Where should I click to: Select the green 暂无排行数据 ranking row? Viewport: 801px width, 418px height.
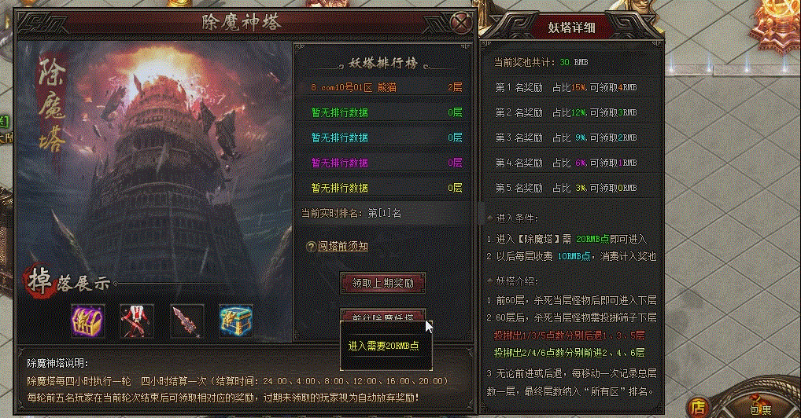383,112
